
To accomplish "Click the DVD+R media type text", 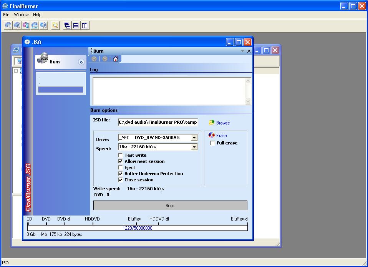I will point(102,195).
